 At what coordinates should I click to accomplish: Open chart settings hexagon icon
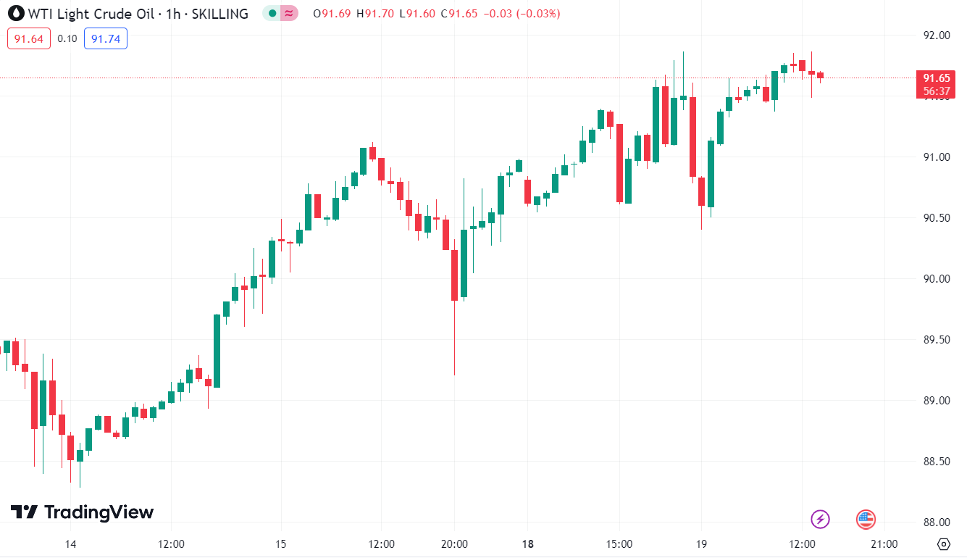(x=943, y=544)
